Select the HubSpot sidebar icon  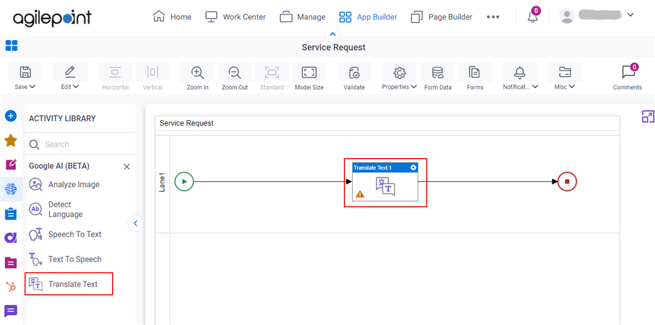click(x=11, y=287)
